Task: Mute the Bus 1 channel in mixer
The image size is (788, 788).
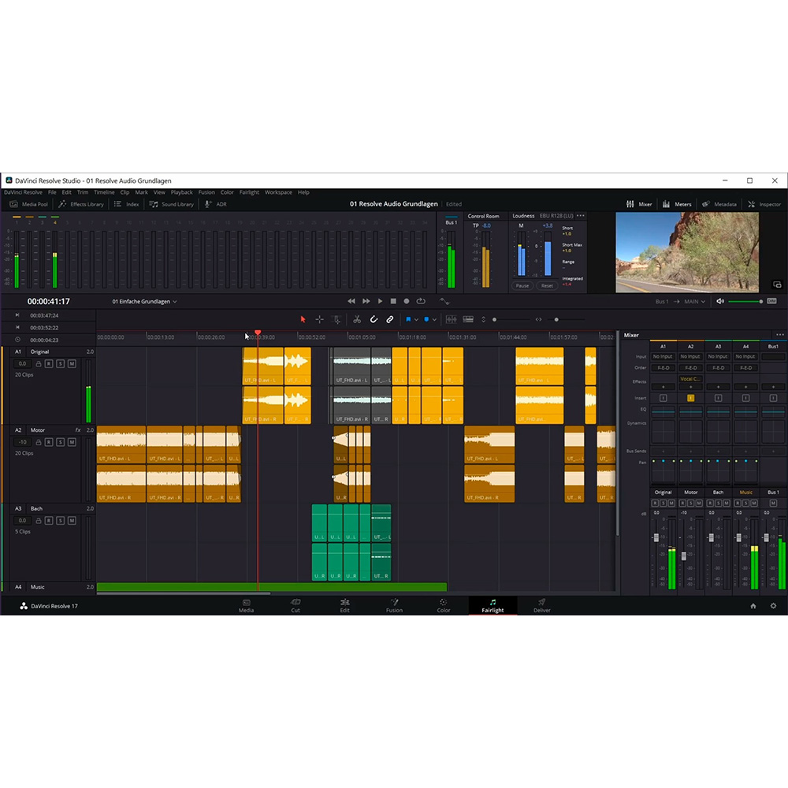Action: click(773, 503)
